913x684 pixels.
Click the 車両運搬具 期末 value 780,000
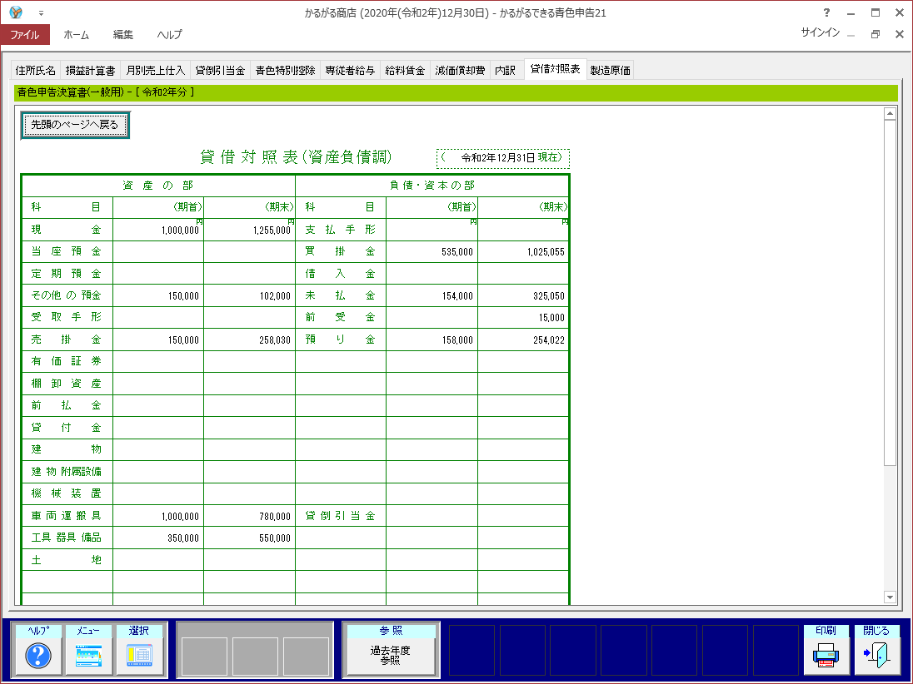point(276,517)
